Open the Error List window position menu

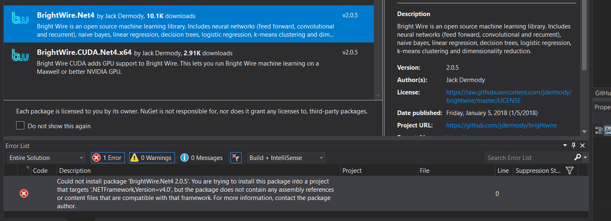(565, 146)
